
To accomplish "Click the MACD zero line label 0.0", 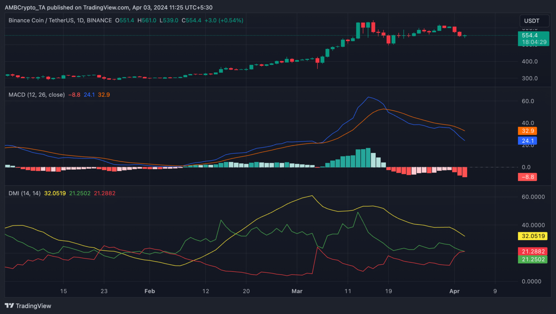I will point(526,167).
